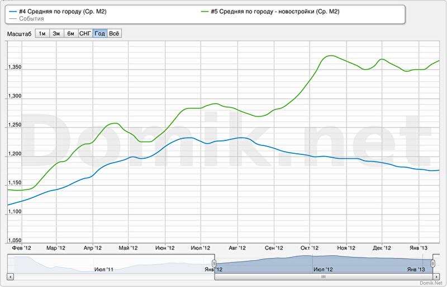This screenshot has height=287, width=447.
Task: Click the green line peak near Ноя '12
Action: click(330, 56)
